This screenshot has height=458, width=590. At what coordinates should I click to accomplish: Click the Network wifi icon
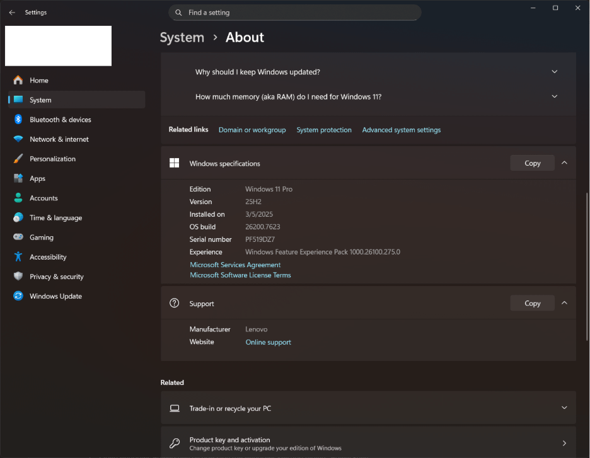(x=18, y=139)
